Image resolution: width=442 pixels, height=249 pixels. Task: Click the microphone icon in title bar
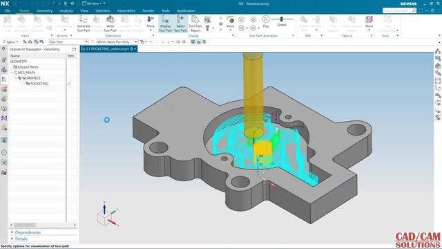point(66,3)
